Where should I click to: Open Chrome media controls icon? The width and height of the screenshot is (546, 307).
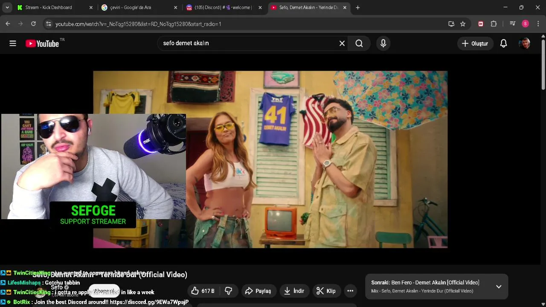(x=513, y=24)
